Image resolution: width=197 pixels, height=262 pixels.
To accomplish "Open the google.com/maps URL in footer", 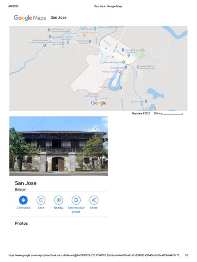I will 95,255.
